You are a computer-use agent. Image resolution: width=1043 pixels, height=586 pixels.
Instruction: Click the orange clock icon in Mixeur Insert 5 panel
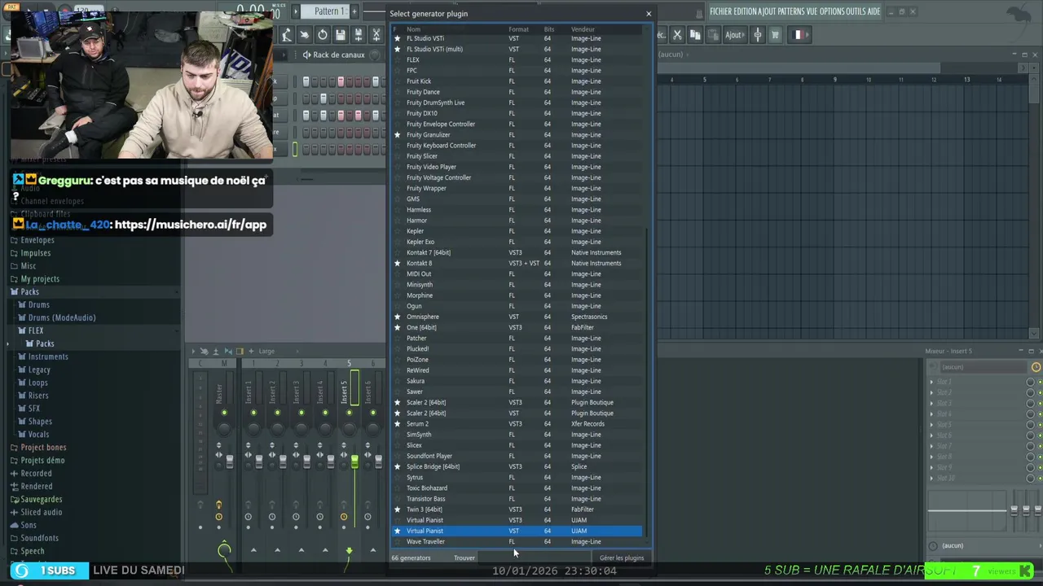tap(1036, 367)
